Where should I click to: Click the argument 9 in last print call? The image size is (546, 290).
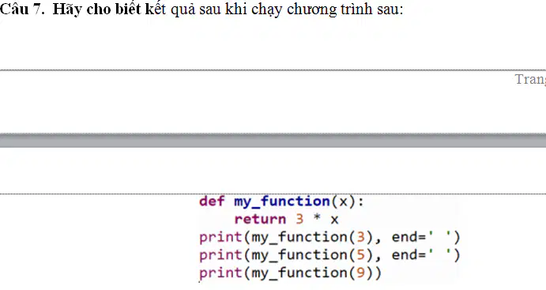(360, 273)
